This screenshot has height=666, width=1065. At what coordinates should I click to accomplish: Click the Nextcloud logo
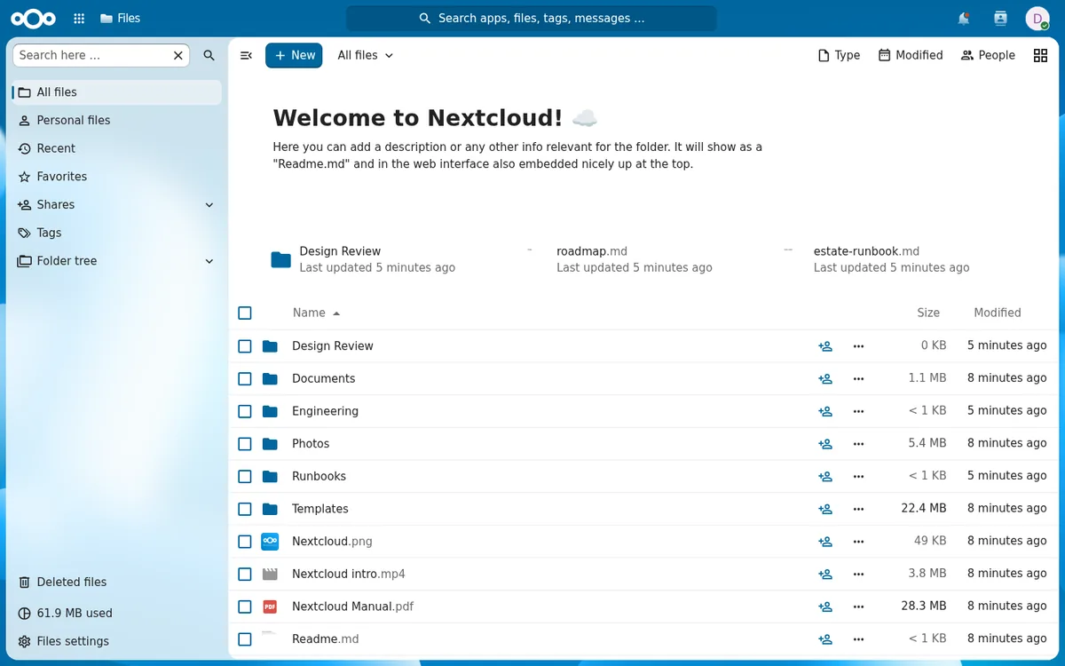click(x=33, y=18)
